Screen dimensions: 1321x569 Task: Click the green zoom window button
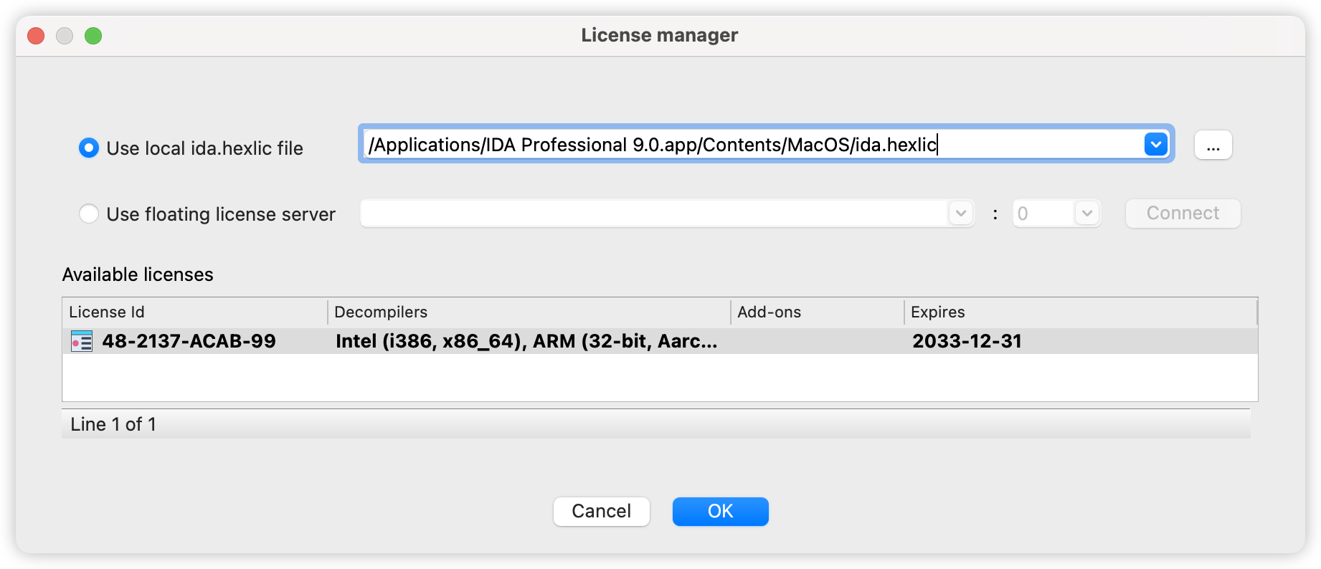click(93, 36)
